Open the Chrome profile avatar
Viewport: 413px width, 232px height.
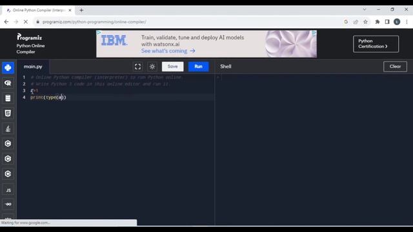pos(397,22)
